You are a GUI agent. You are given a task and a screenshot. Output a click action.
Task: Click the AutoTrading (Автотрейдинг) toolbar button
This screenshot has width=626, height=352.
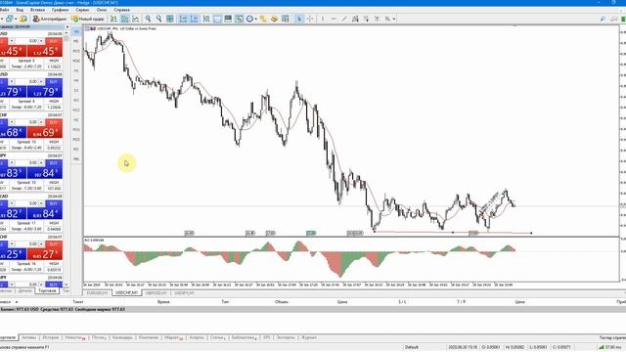[x=50, y=19]
